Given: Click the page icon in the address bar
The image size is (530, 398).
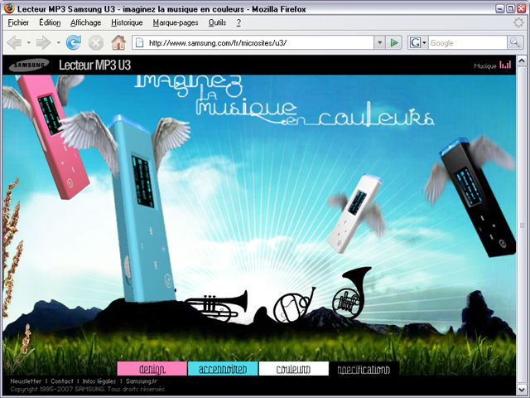Looking at the screenshot, I should click(x=139, y=42).
